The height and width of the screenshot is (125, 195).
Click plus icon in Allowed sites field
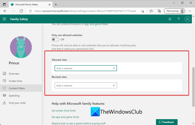[114, 68]
